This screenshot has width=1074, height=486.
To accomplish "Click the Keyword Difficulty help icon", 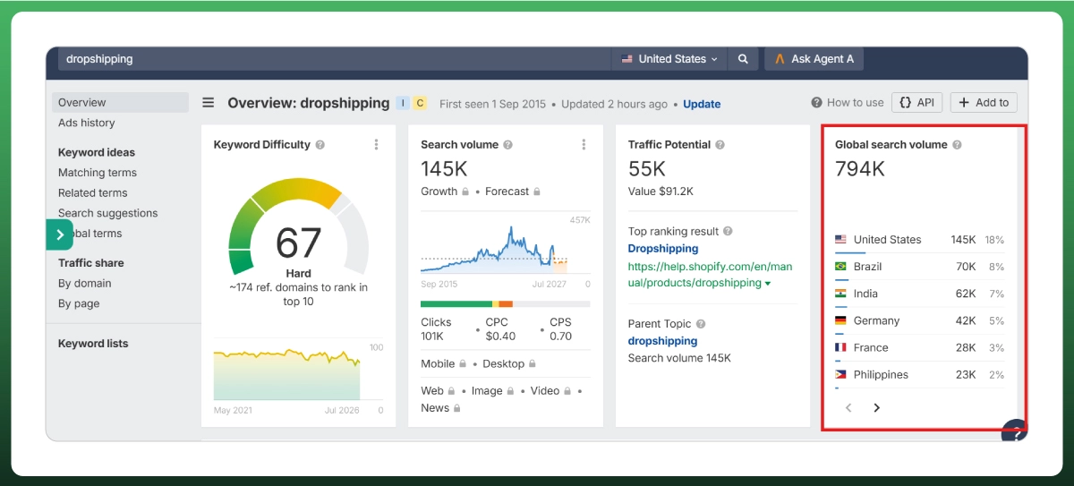I will [320, 145].
